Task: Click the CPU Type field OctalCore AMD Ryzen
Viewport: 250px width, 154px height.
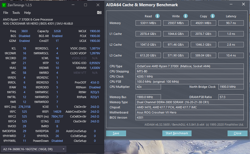Action: tap(190, 66)
